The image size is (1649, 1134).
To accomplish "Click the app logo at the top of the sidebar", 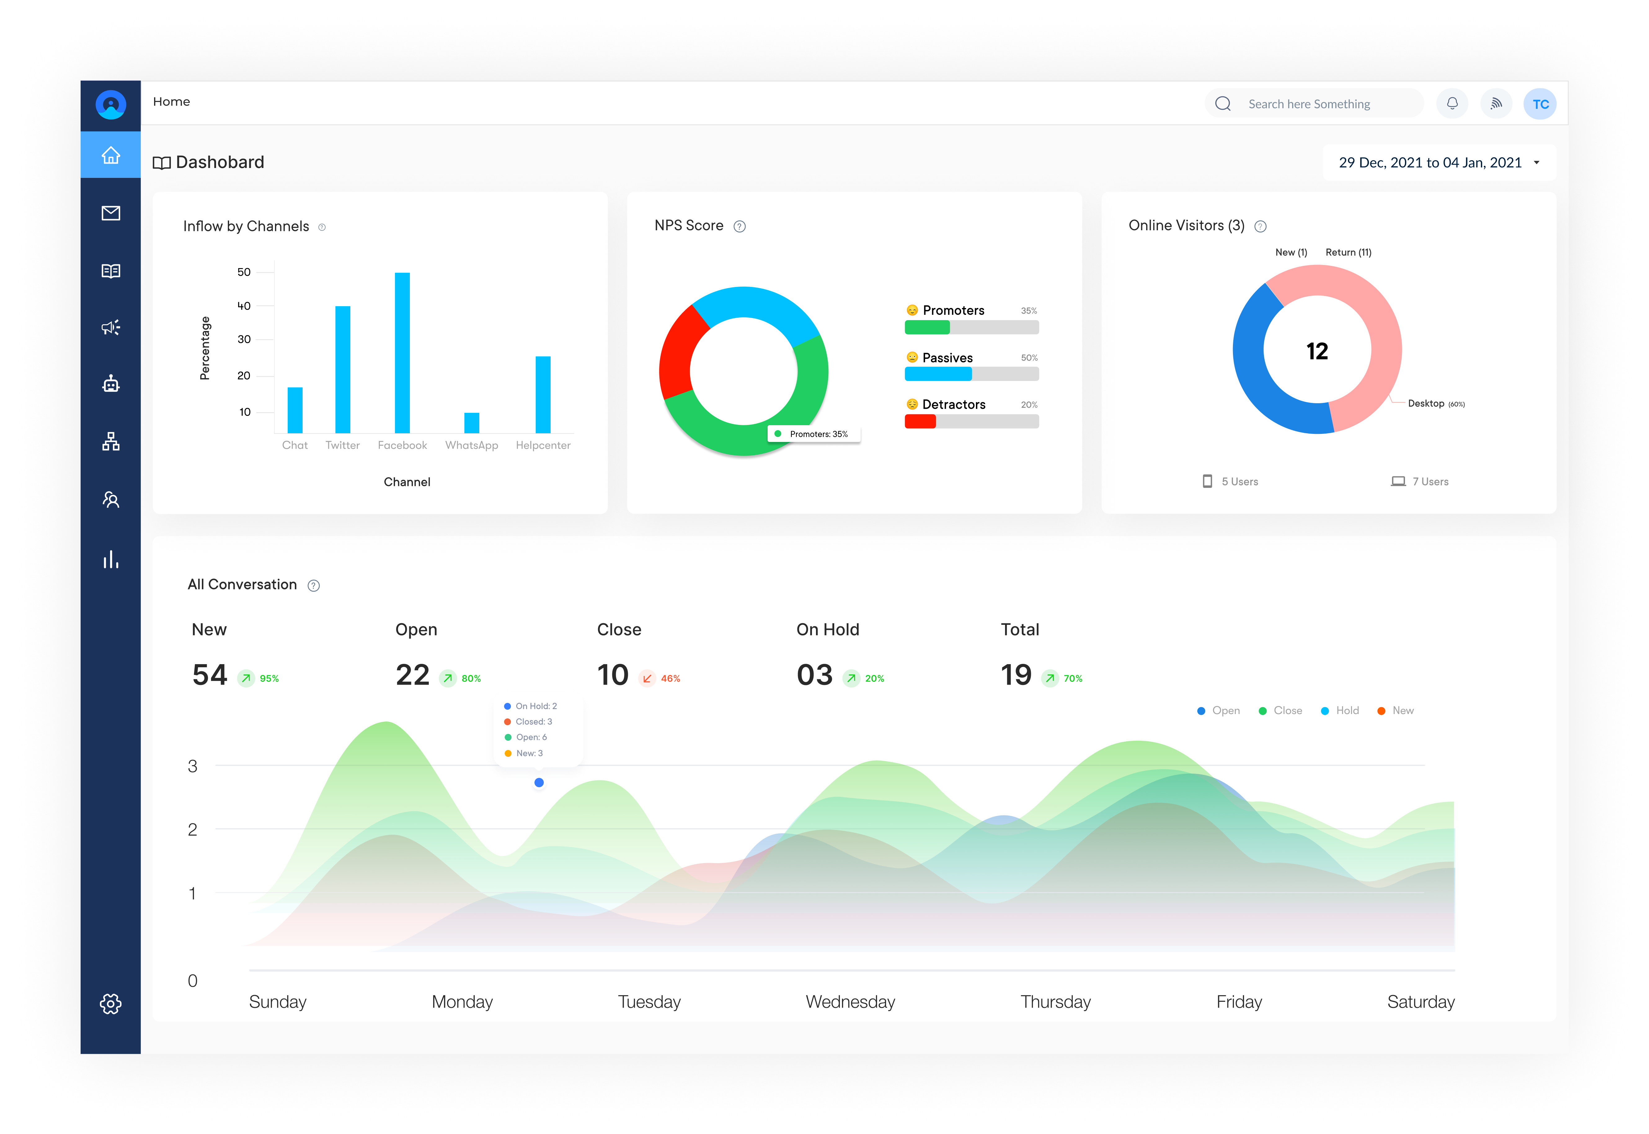I will click(x=111, y=104).
